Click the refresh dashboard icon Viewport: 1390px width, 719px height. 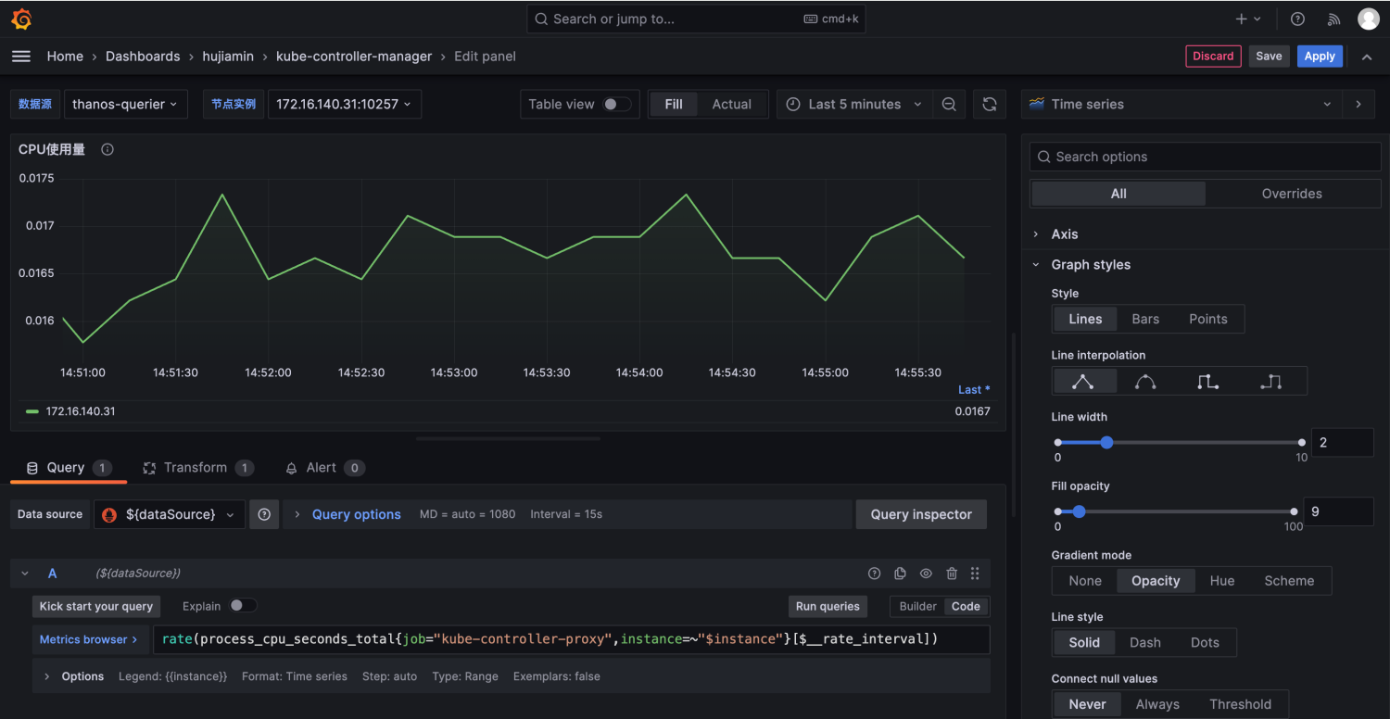990,105
